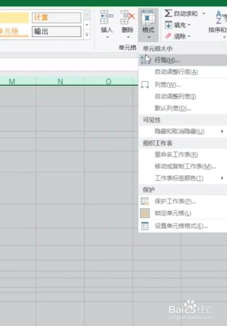Click the formula bar input area
Image resolution: width=227 pixels, height=326 pixels.
pos(68,64)
